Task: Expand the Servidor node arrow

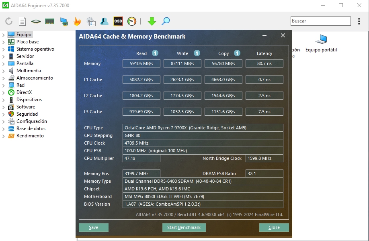Action: pos(3,57)
